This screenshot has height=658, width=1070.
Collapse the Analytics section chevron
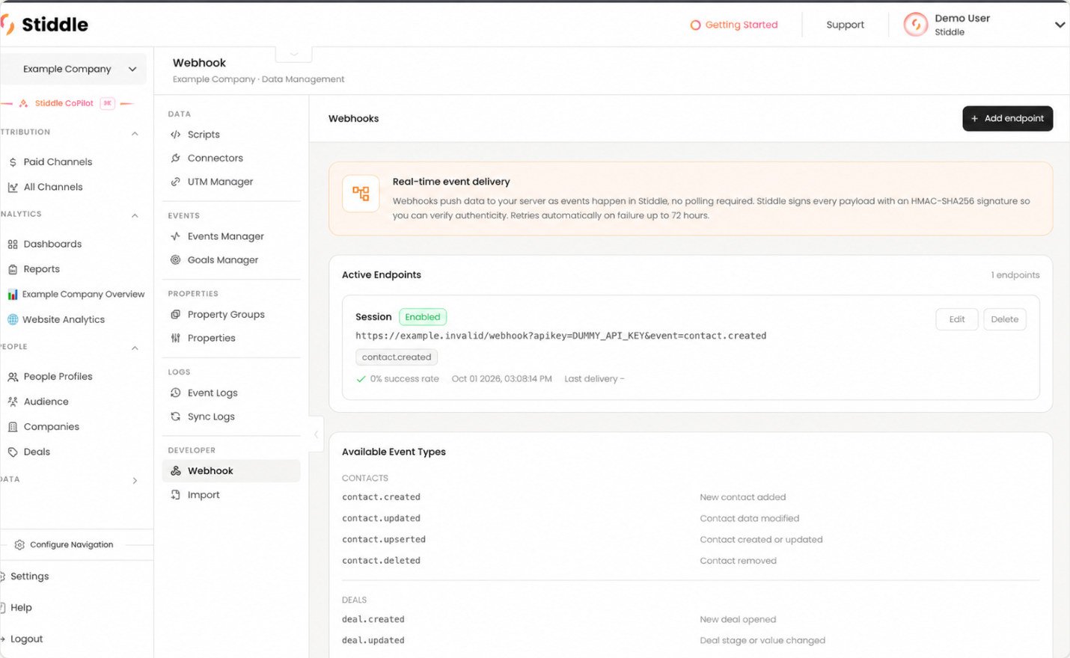click(x=135, y=216)
